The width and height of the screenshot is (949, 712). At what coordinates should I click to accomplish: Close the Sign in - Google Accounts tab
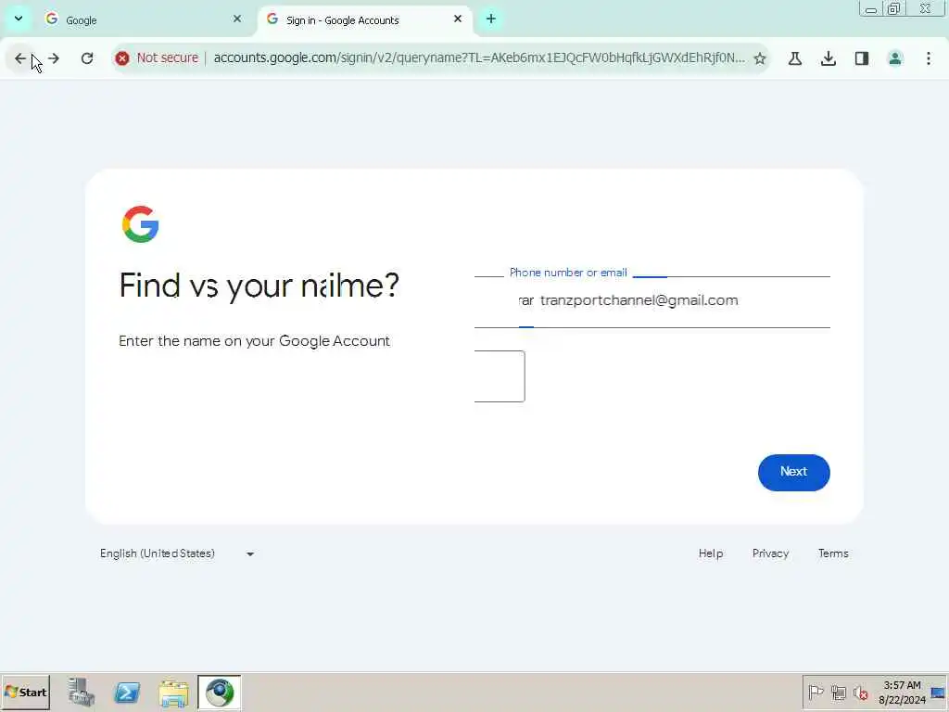(x=458, y=19)
